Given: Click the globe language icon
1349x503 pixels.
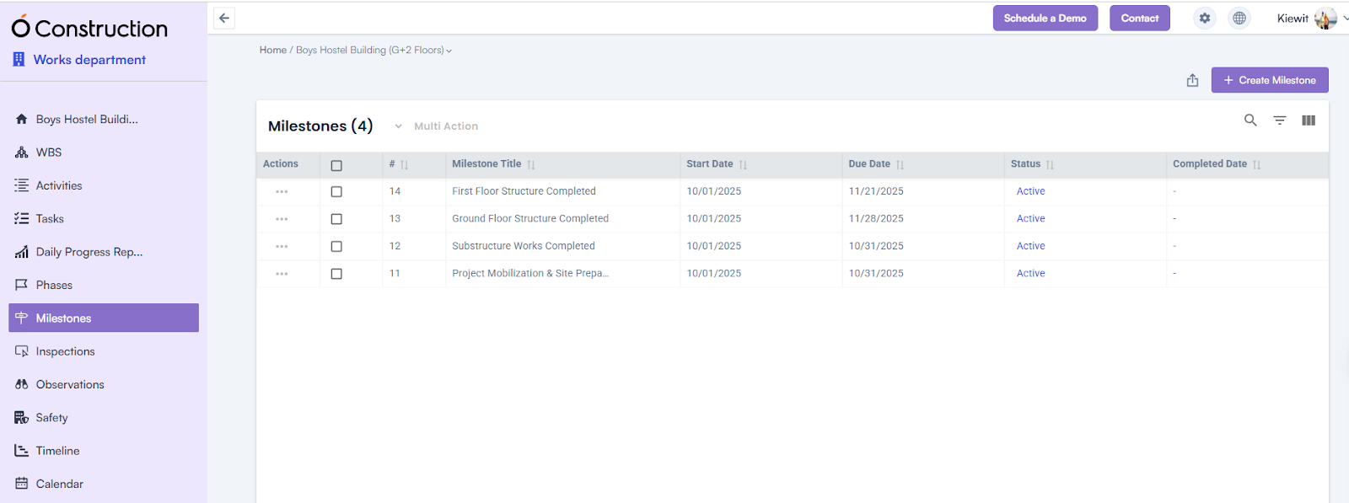Looking at the screenshot, I should pyautogui.click(x=1239, y=19).
